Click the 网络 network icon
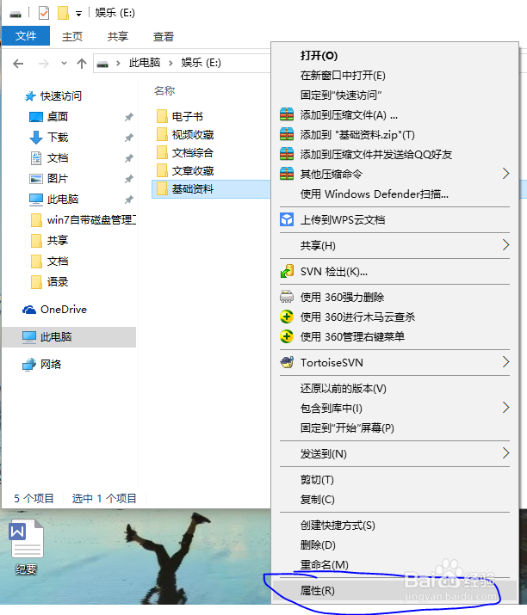This screenshot has width=527, height=615. pyautogui.click(x=29, y=365)
